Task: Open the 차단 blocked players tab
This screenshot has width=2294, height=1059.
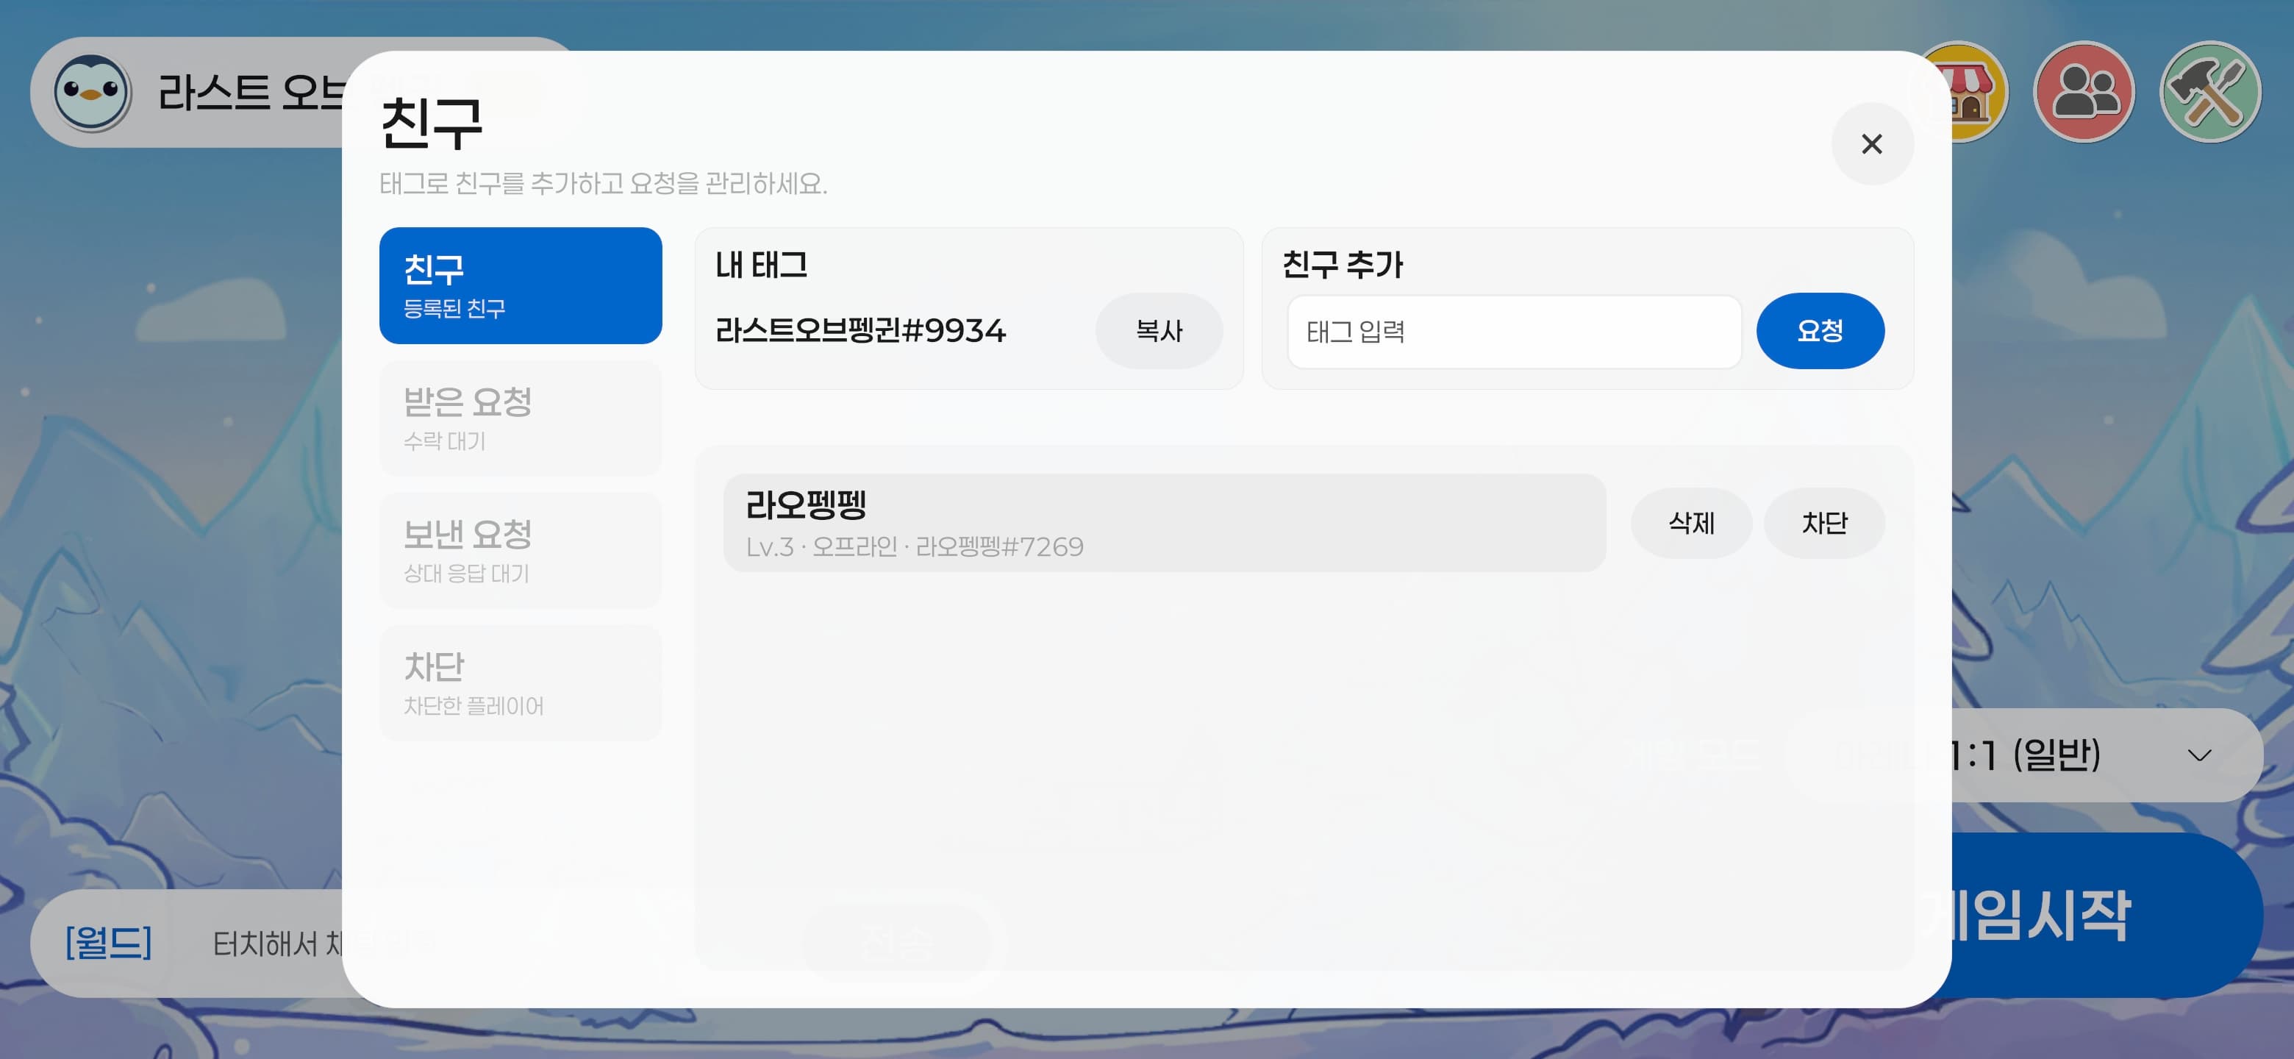Action: (x=520, y=683)
